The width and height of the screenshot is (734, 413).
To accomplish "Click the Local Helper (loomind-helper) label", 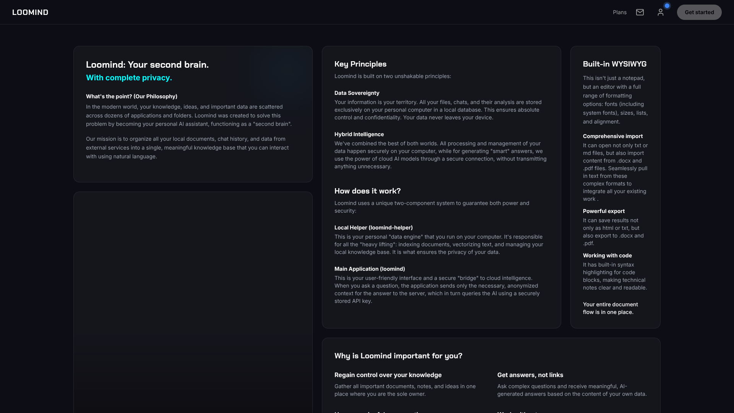I will [373, 228].
